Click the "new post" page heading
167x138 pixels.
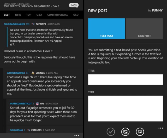pos(98,10)
